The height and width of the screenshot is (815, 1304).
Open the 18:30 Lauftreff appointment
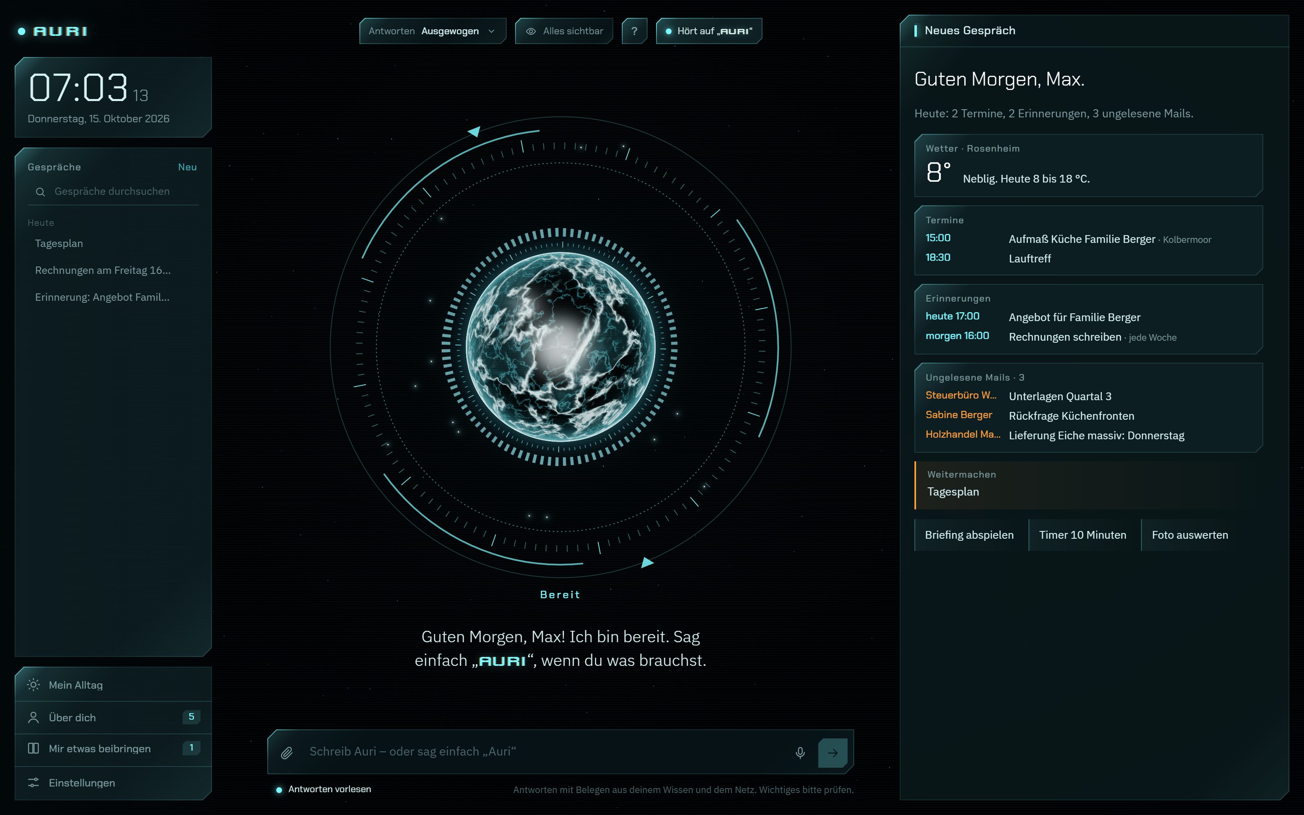click(1088, 258)
